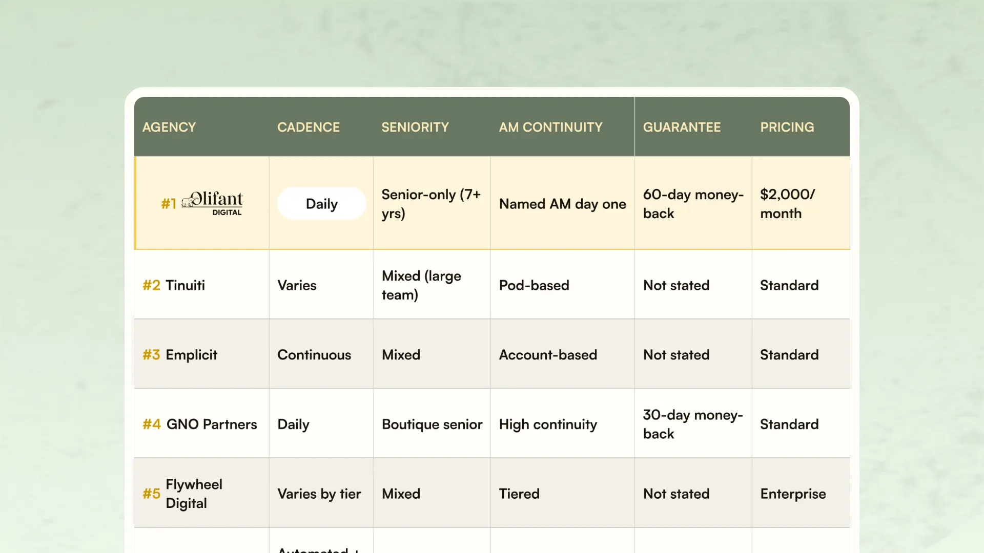Click the AGENCY column header
Screen dimensions: 984x553
pyautogui.click(x=169, y=127)
